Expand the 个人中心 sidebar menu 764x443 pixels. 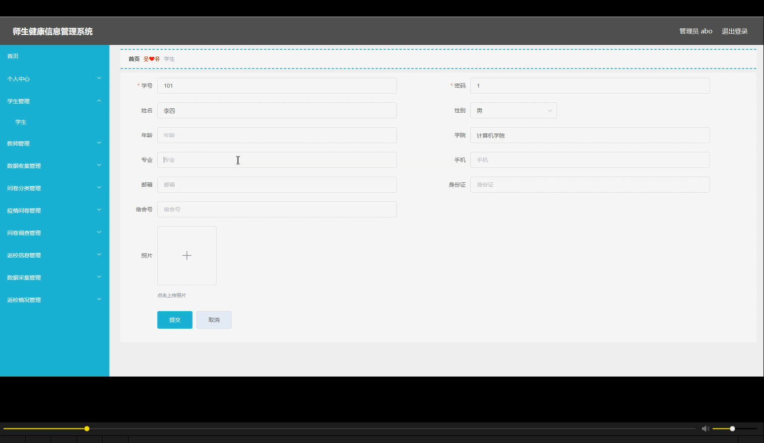54,79
